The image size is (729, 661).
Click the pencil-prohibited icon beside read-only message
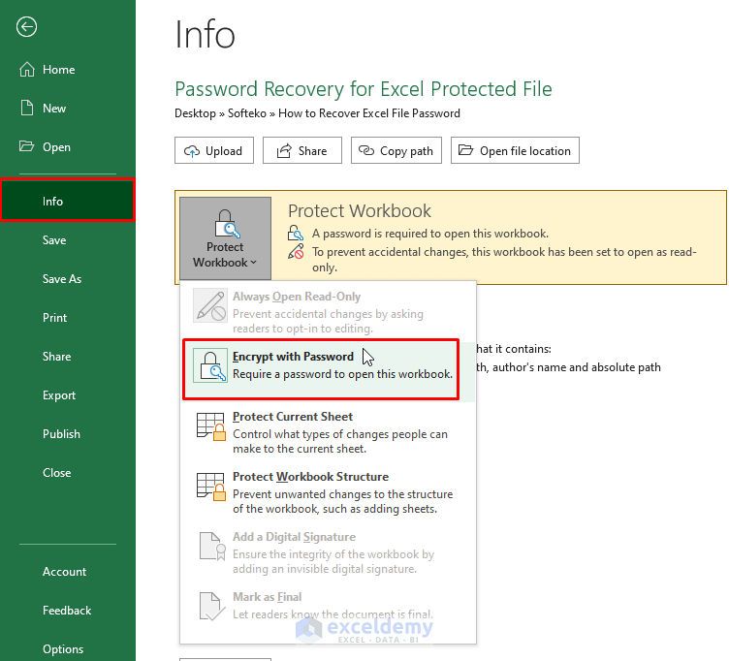[x=296, y=251]
